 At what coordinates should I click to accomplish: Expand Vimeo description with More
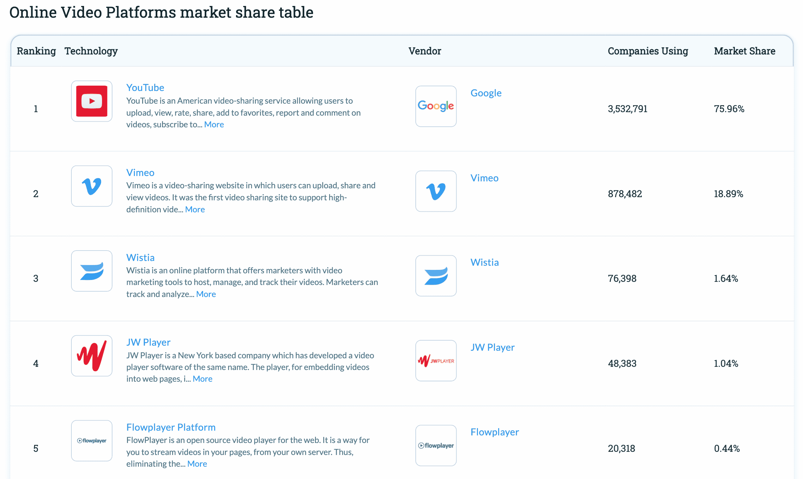[195, 209]
